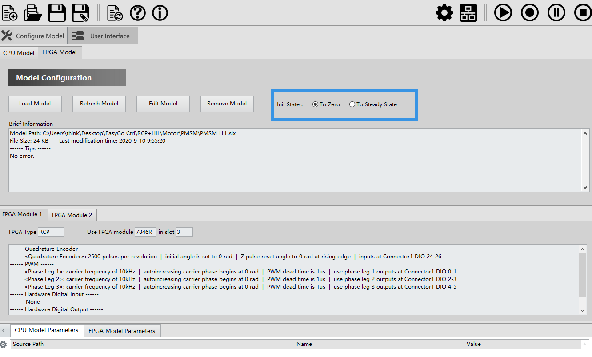The width and height of the screenshot is (592, 357).
Task: Pause the running simulation
Action: pyautogui.click(x=556, y=12)
